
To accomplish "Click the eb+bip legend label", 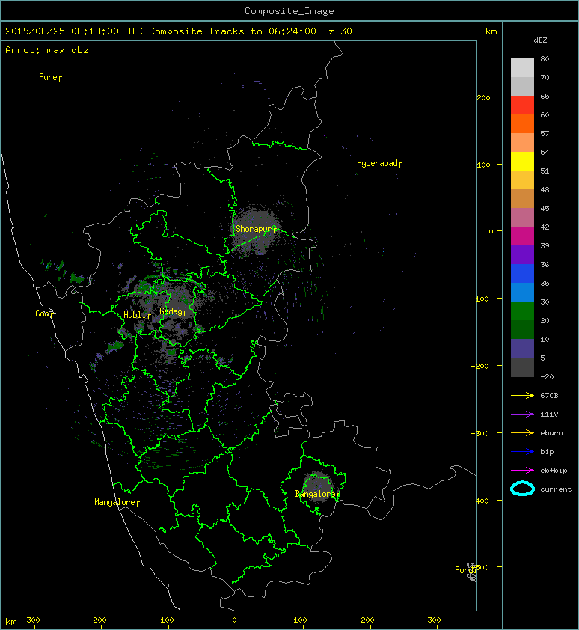I will pyautogui.click(x=554, y=470).
